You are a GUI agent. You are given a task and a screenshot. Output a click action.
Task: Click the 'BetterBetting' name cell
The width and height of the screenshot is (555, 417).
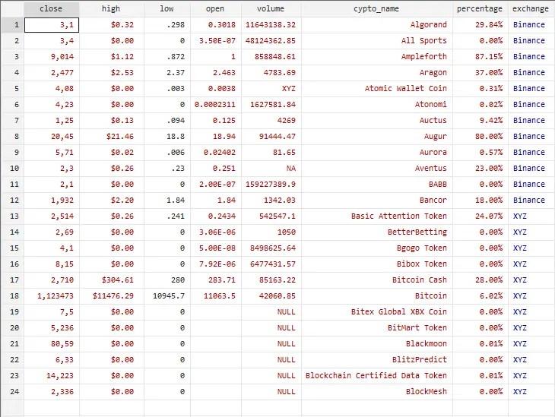[x=377, y=232]
